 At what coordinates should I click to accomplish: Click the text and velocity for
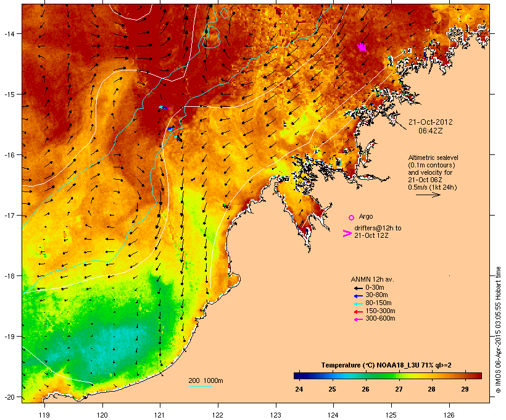coord(430,172)
